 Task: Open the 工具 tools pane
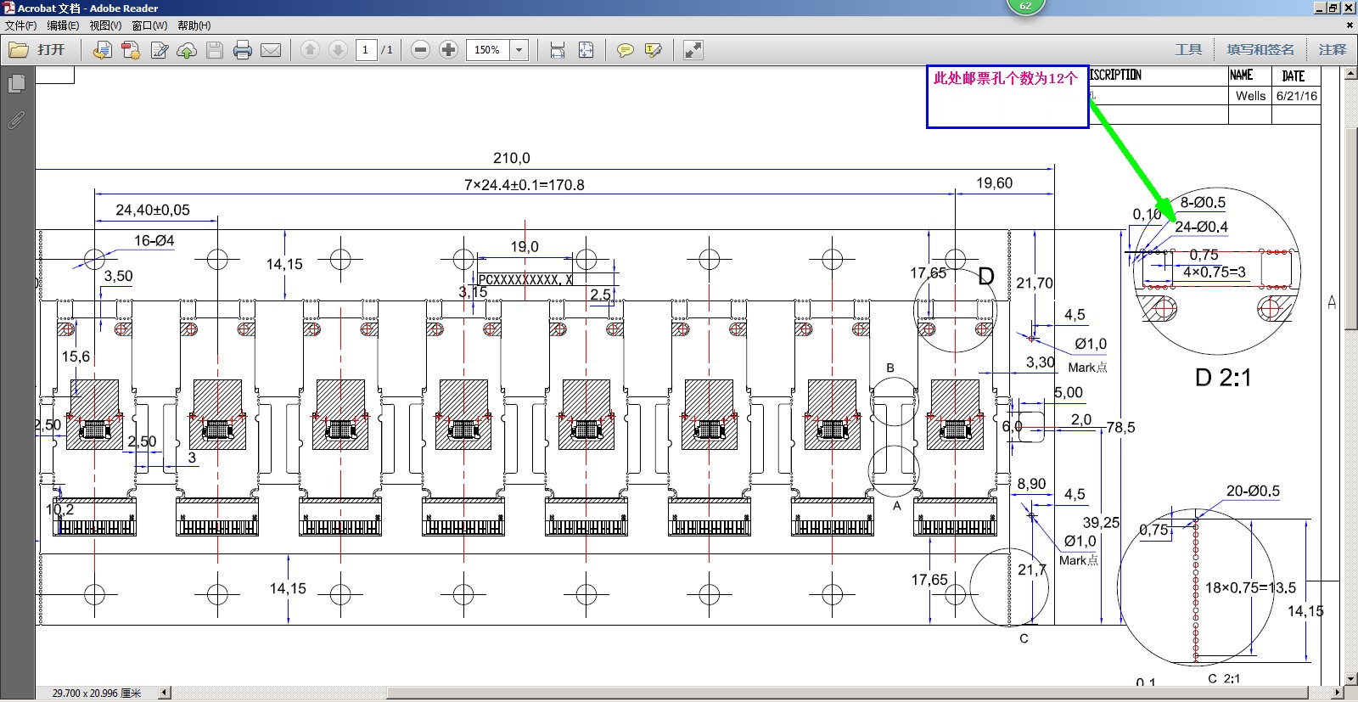click(x=1188, y=50)
